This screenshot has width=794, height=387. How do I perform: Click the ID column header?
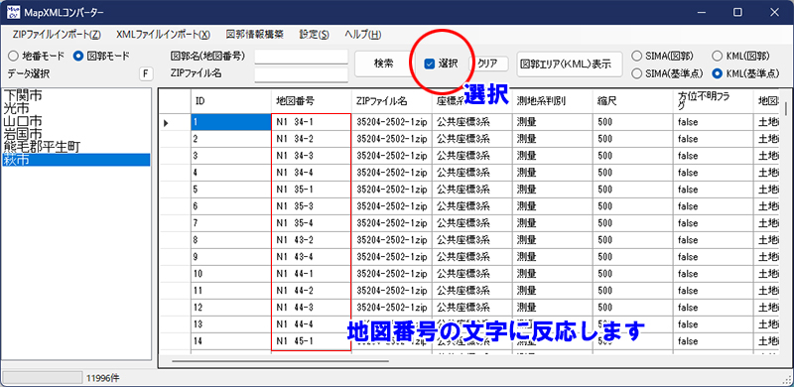pos(230,101)
